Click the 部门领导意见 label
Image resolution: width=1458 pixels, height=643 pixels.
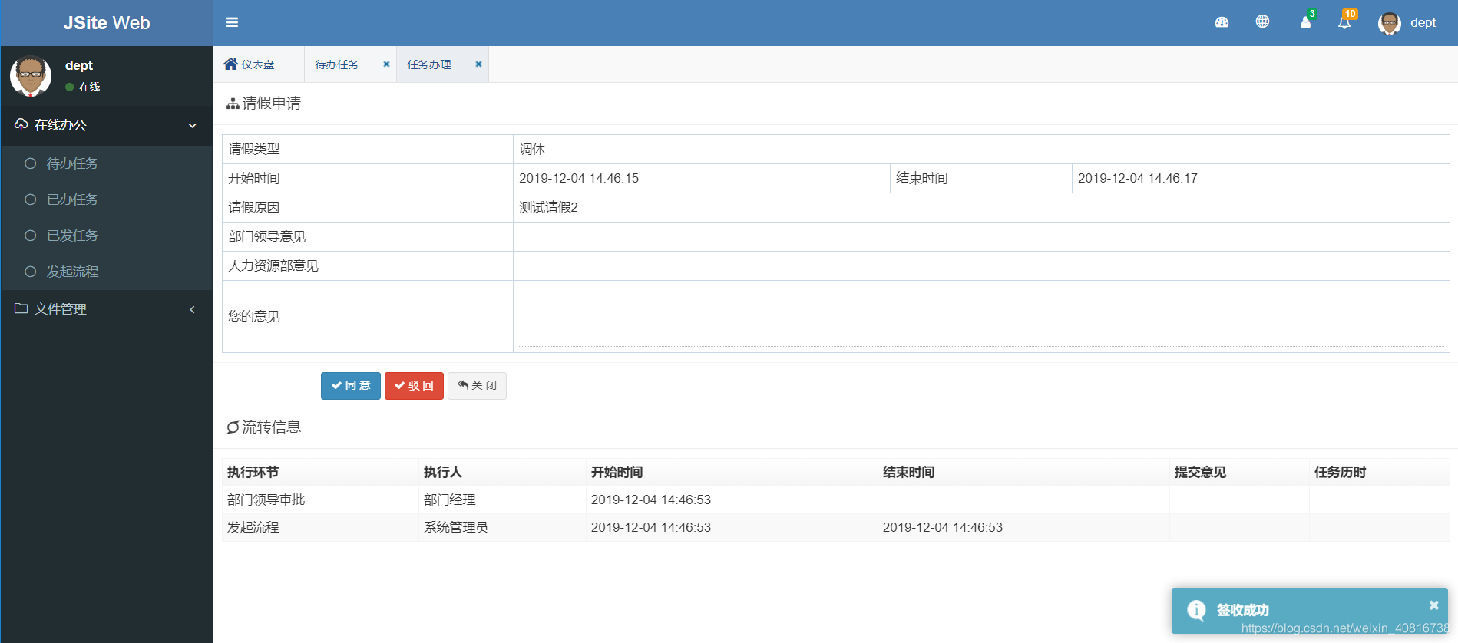(266, 236)
